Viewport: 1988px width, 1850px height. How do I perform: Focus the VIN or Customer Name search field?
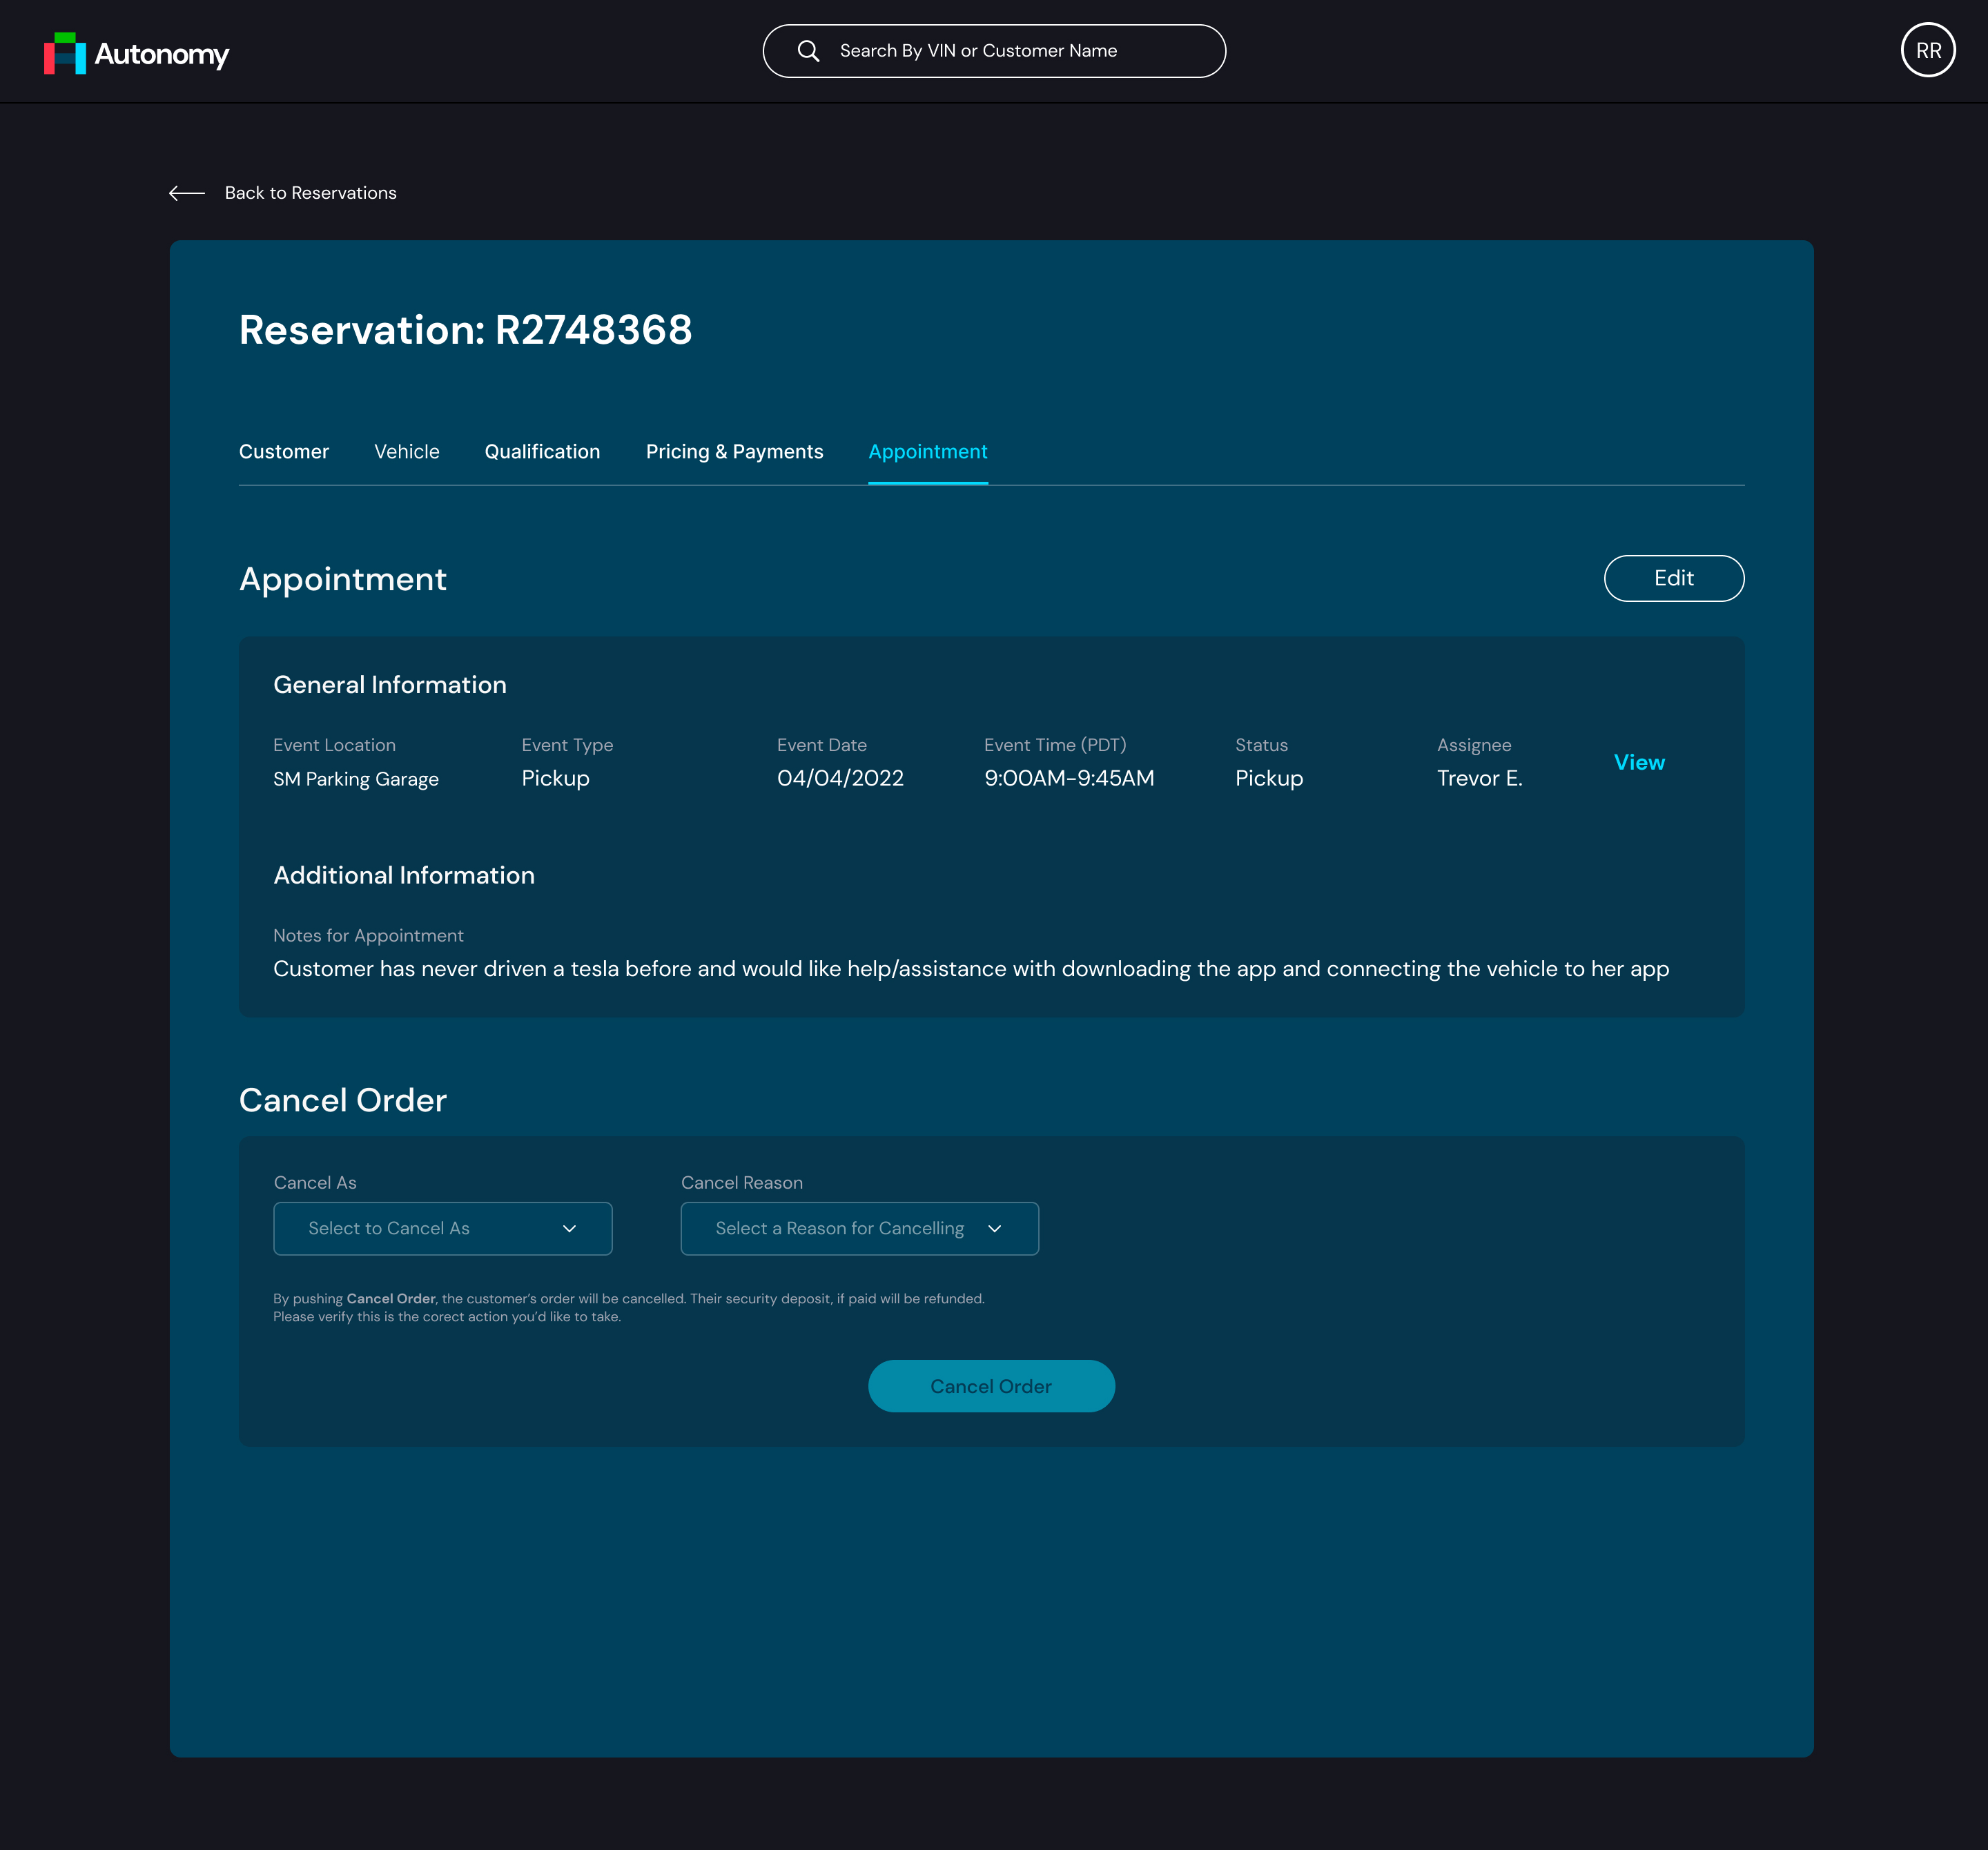pyautogui.click(x=1010, y=51)
